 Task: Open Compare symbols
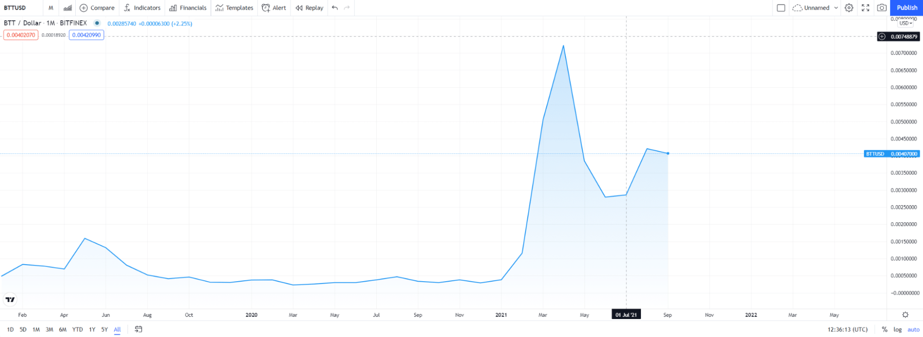point(97,8)
